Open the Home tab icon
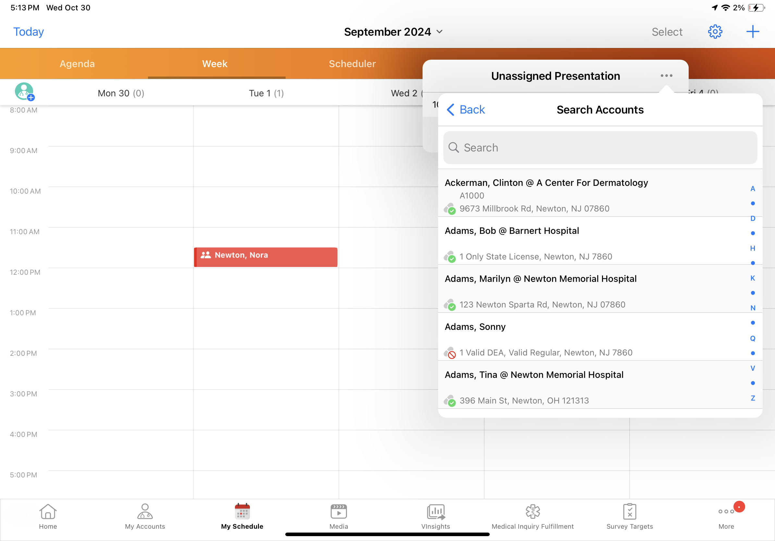The width and height of the screenshot is (775, 541). click(48, 516)
